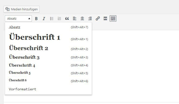
Task: Choose Überschrift 2 format
Action: 48,48
